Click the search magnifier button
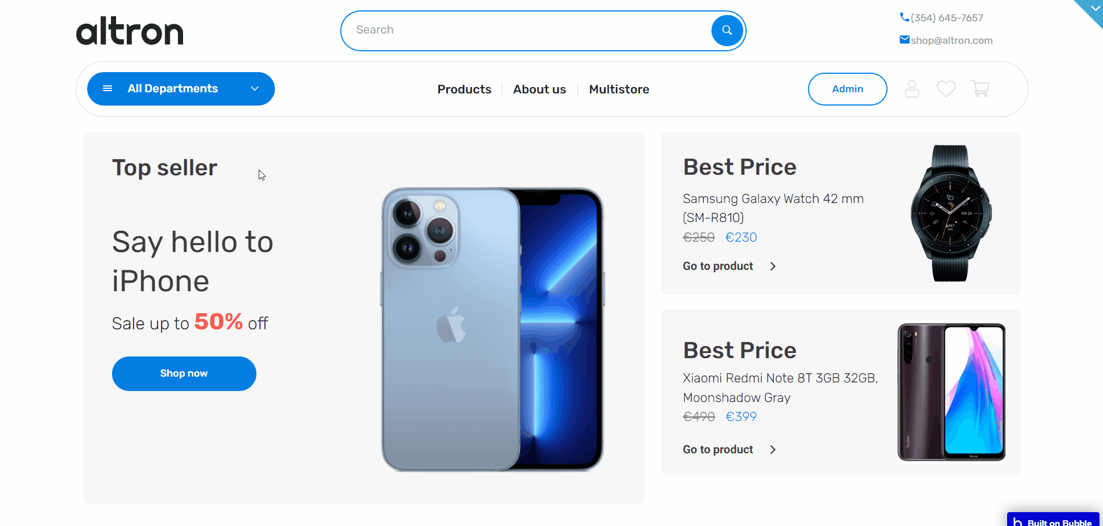 [x=726, y=31]
